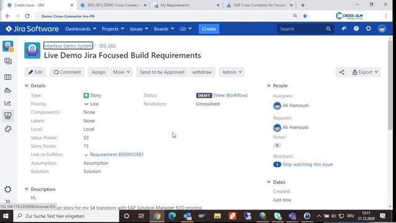Bookmark page with the star icon

pos(305,16)
